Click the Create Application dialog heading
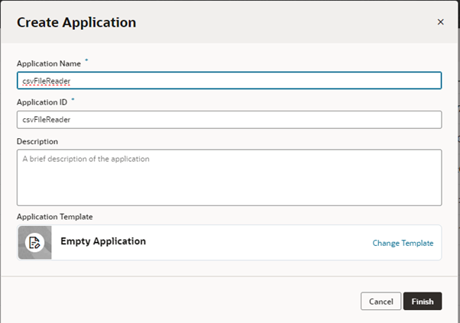The width and height of the screenshot is (460, 323). point(76,23)
